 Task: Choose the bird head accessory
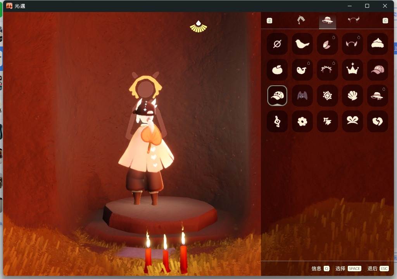pos(302,44)
